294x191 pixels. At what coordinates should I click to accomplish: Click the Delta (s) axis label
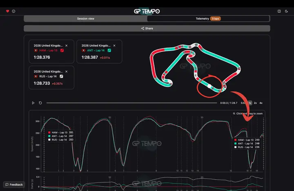[x=32, y=184]
